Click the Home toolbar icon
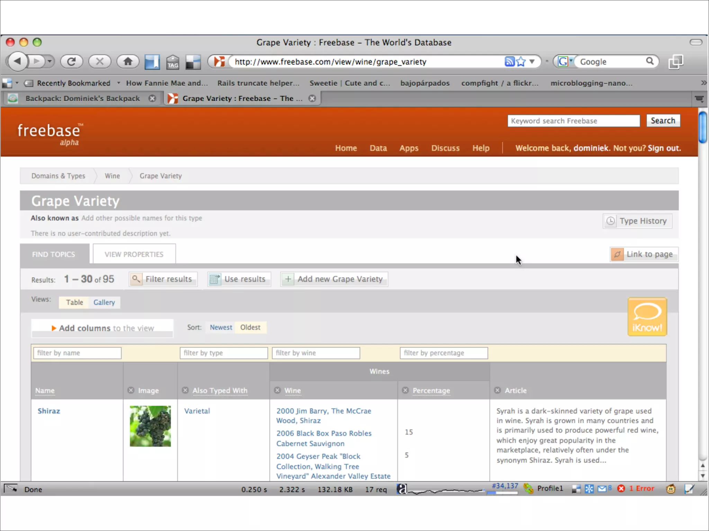 pos(128,62)
